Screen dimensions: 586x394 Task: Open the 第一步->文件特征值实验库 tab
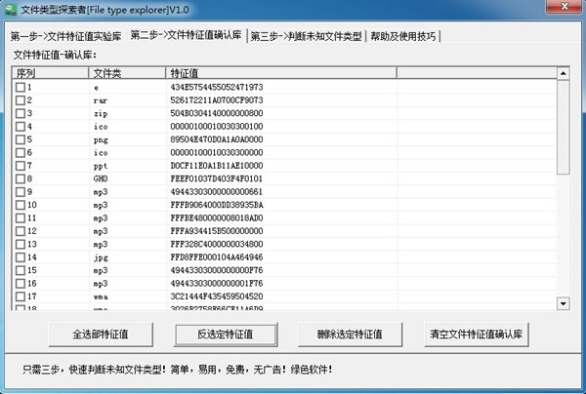pos(65,36)
